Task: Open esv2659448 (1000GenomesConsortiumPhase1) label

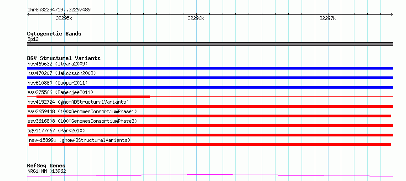Action: (82, 111)
